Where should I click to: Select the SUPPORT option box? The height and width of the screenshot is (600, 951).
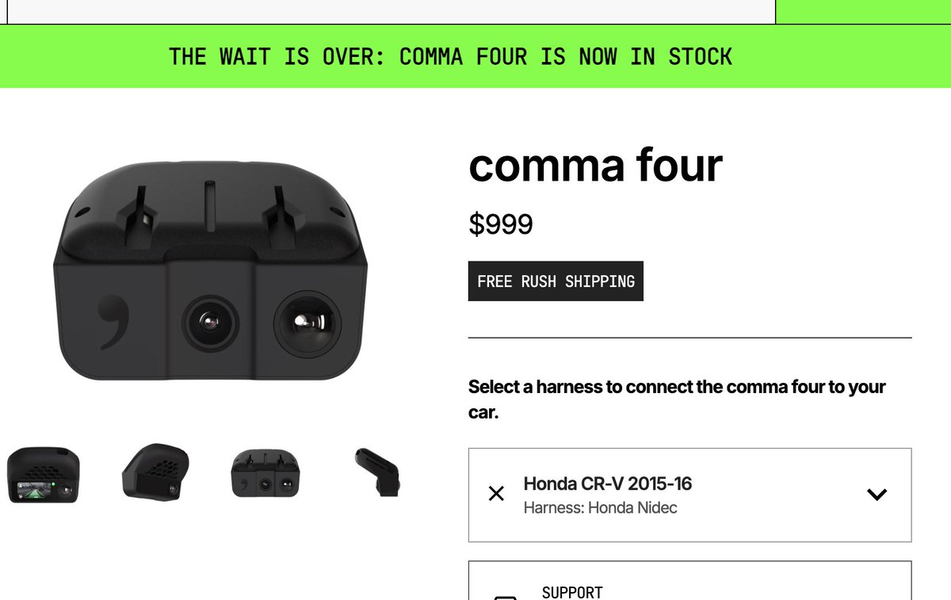(x=689, y=580)
